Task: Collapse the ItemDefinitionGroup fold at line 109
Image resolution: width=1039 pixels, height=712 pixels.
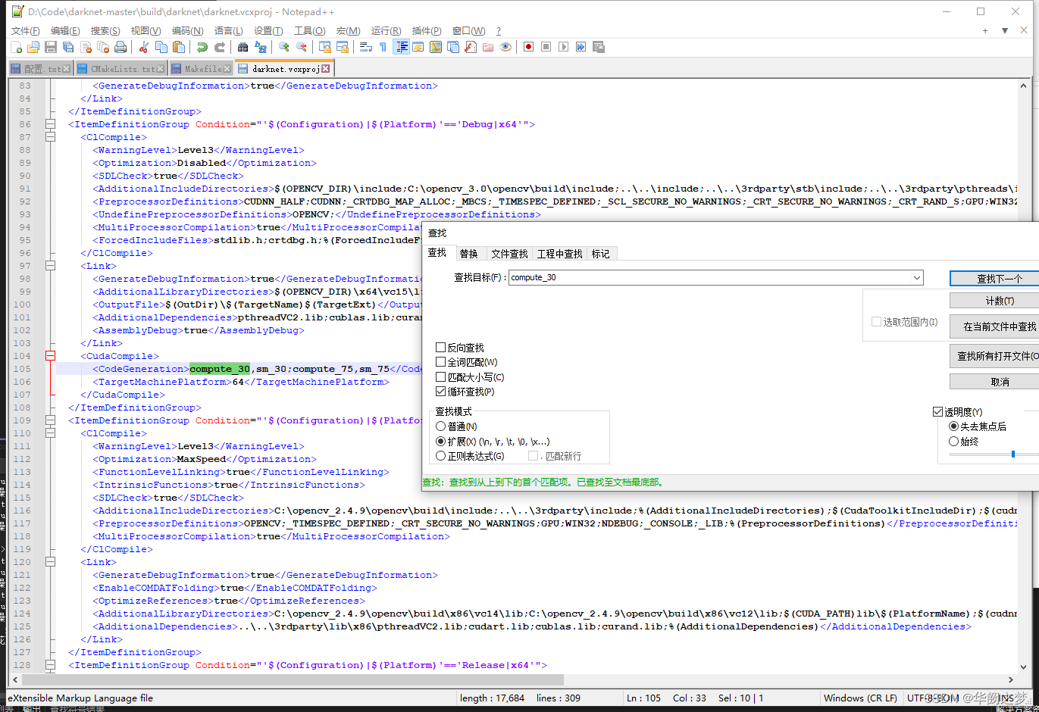Action: [50, 420]
